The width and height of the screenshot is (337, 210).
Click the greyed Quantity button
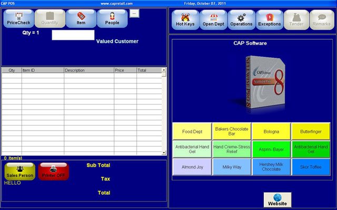pyautogui.click(x=50, y=19)
